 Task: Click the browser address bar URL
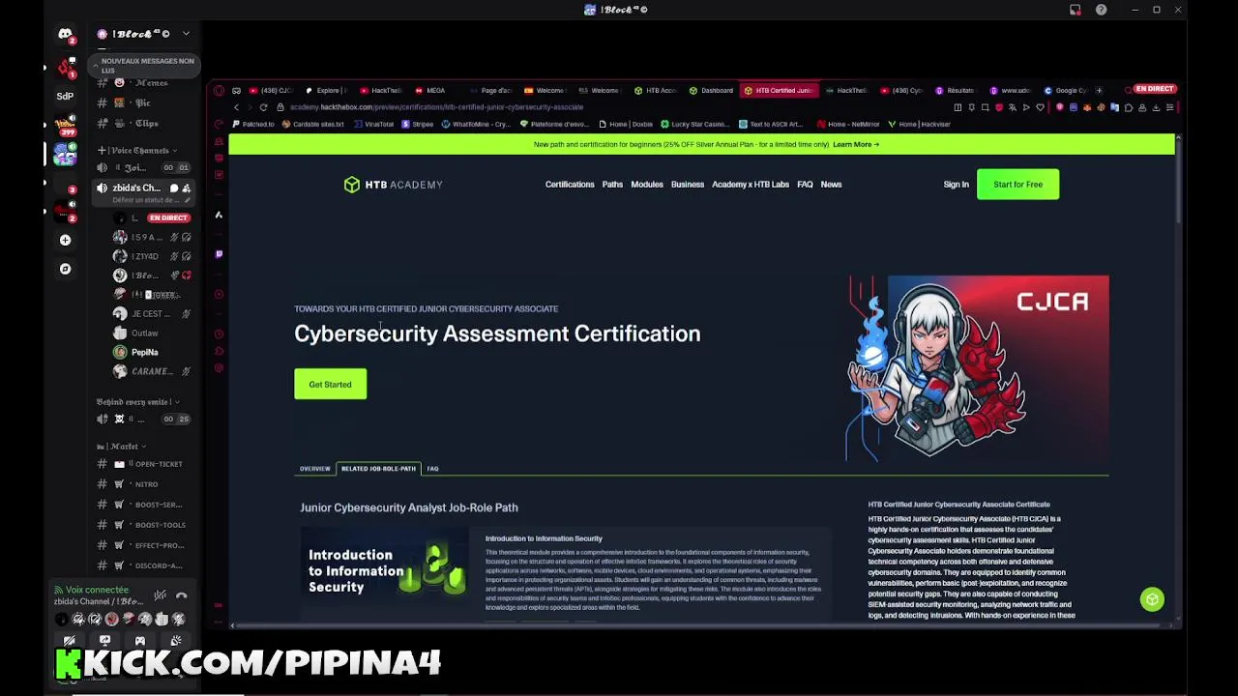(x=437, y=107)
